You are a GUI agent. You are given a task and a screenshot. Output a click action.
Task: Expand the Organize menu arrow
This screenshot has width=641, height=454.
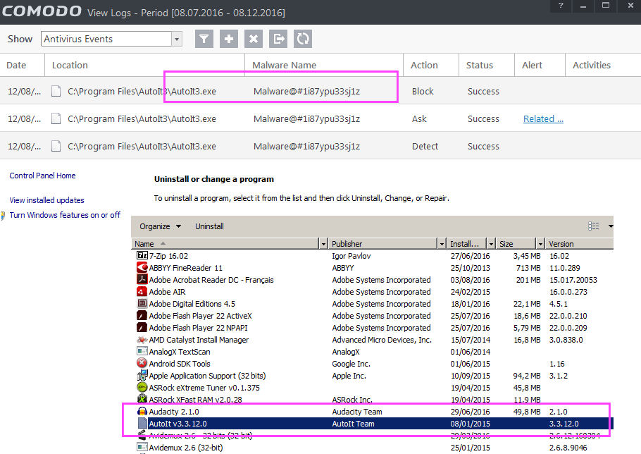pos(178,226)
